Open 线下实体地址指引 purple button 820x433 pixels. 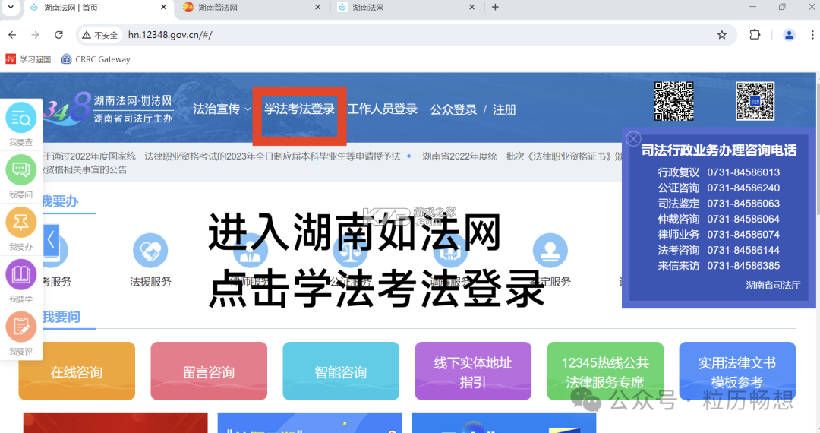[473, 371]
